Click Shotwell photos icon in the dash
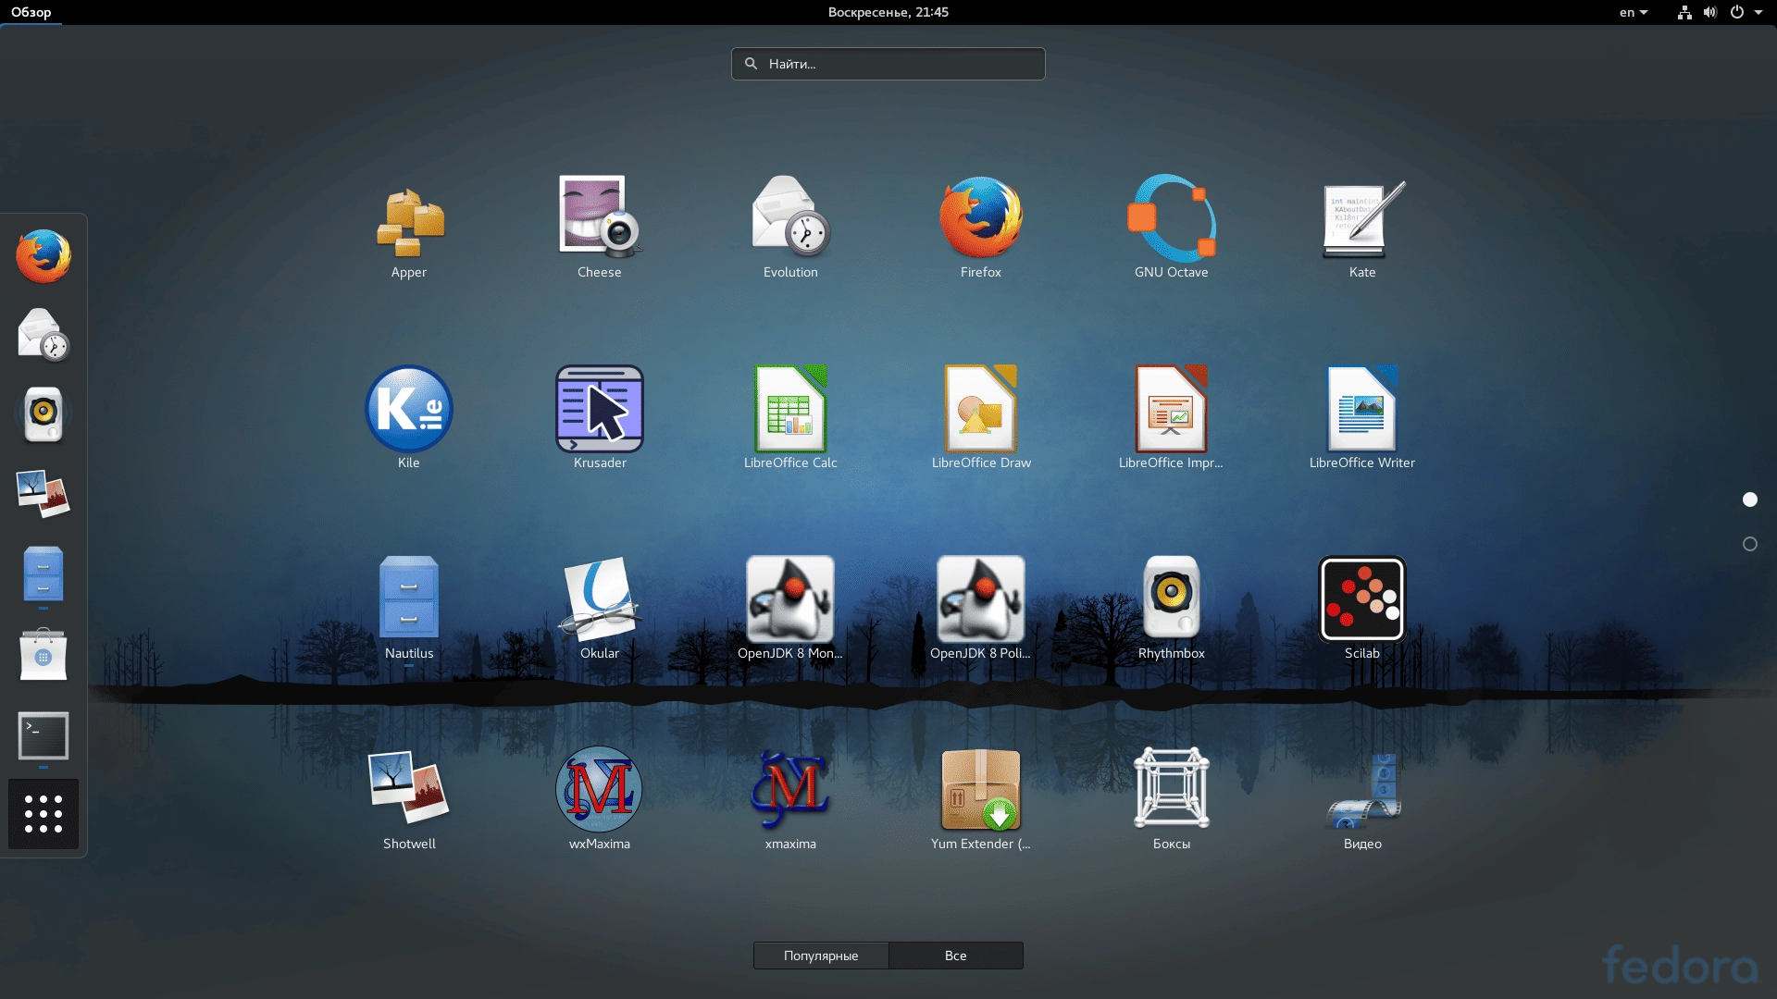 coord(43,493)
